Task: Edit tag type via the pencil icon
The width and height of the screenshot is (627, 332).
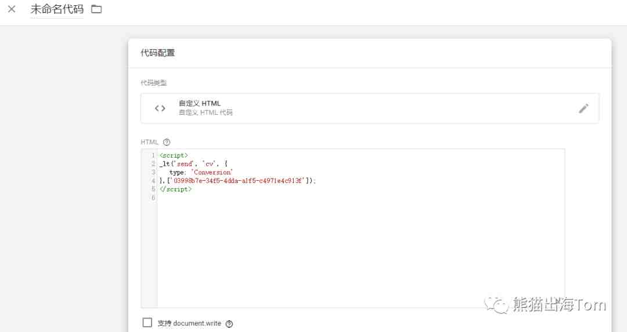Action: click(x=583, y=108)
